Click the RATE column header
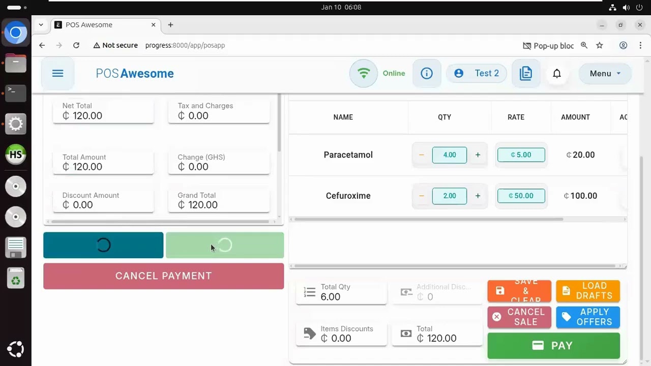651x366 pixels. point(516,117)
